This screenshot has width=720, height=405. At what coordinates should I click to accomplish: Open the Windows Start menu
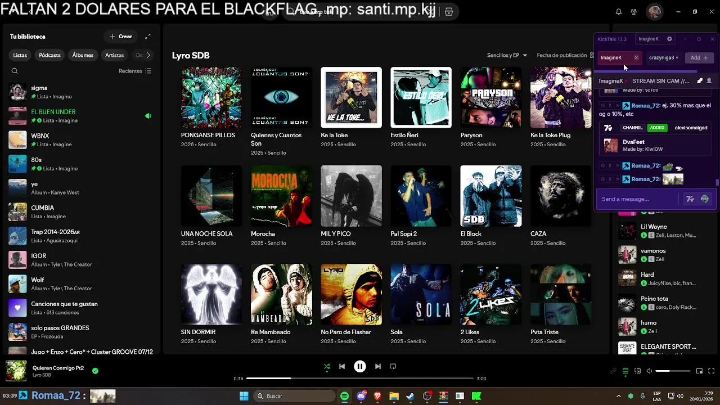(244, 396)
